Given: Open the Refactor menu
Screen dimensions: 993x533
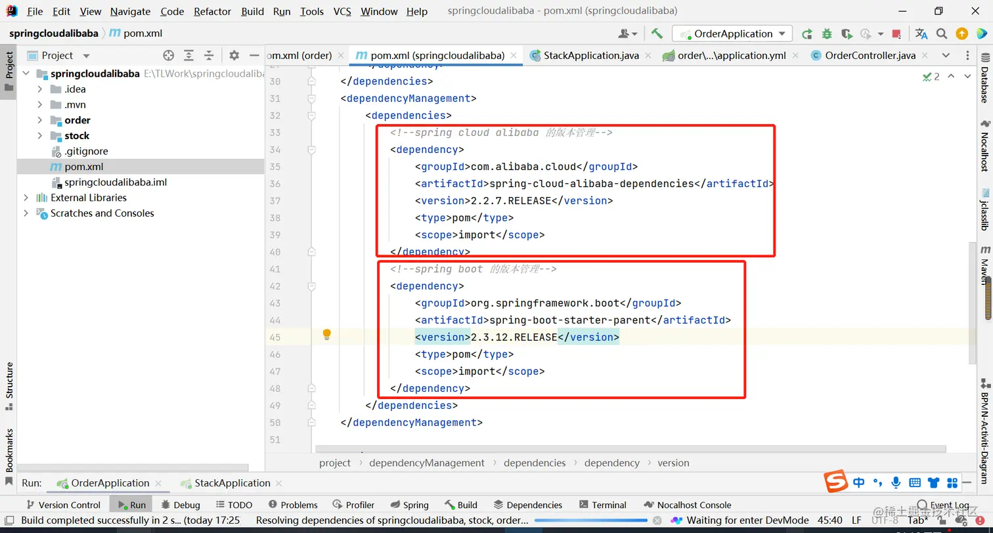Looking at the screenshot, I should click(212, 11).
